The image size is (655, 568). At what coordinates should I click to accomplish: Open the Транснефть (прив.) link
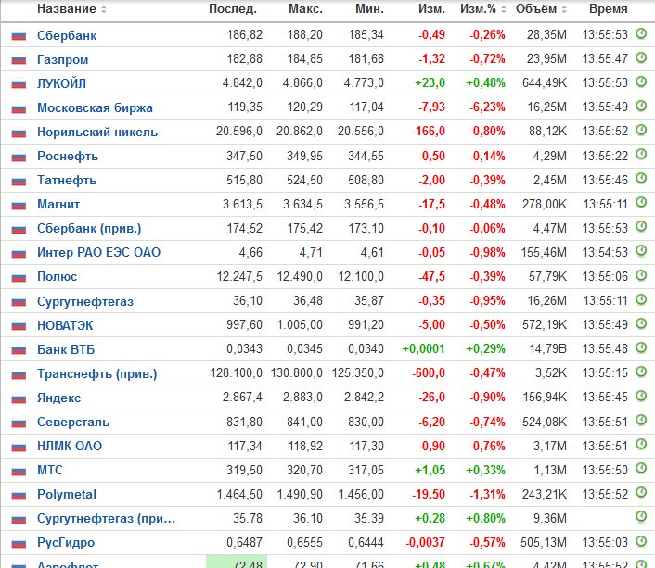(x=97, y=373)
